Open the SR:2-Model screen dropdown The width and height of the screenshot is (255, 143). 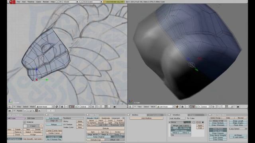pyautogui.click(x=57, y=2)
